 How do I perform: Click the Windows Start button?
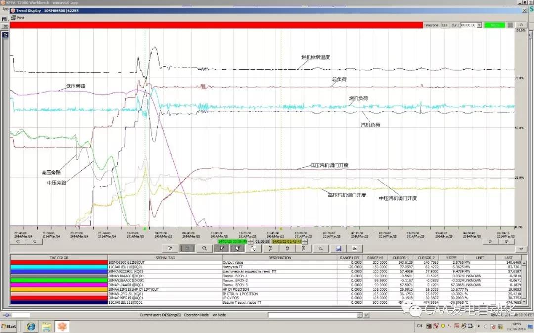point(9,326)
